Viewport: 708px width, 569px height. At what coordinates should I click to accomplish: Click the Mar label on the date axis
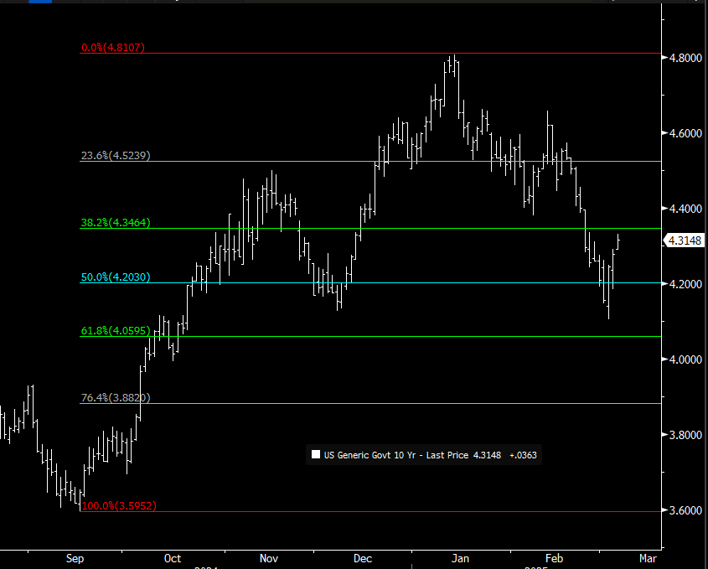click(646, 557)
